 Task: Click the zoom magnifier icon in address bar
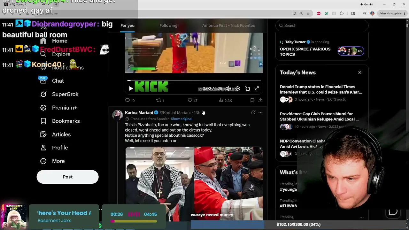301,13
